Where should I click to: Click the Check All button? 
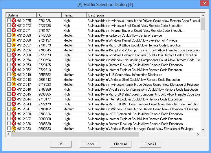coord(120,144)
